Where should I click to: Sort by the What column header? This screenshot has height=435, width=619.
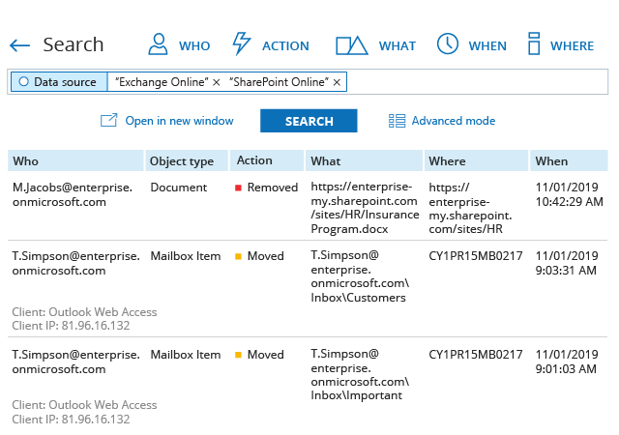point(364,160)
